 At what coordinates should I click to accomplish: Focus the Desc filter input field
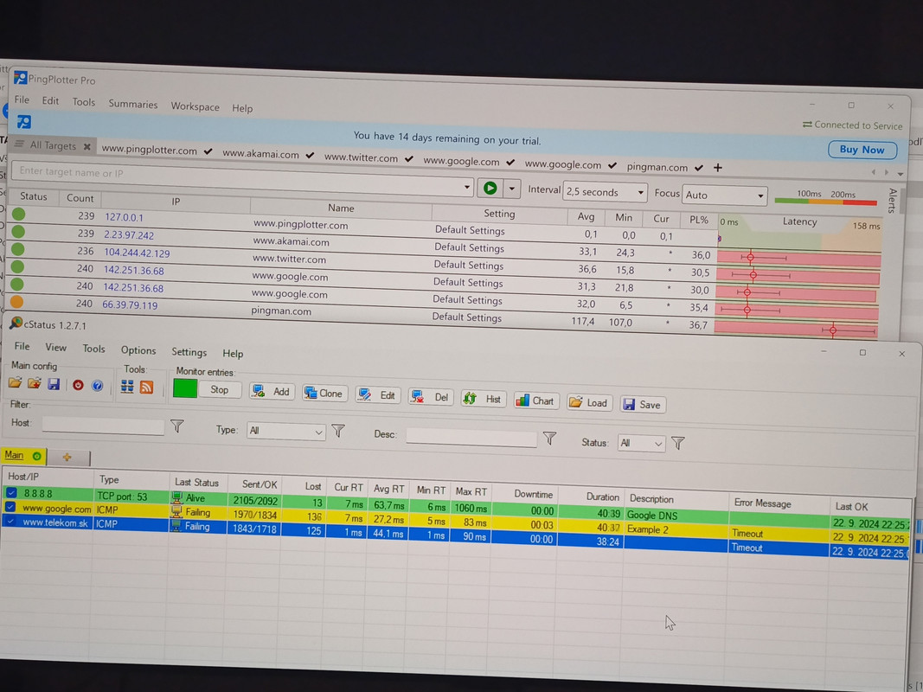click(471, 438)
